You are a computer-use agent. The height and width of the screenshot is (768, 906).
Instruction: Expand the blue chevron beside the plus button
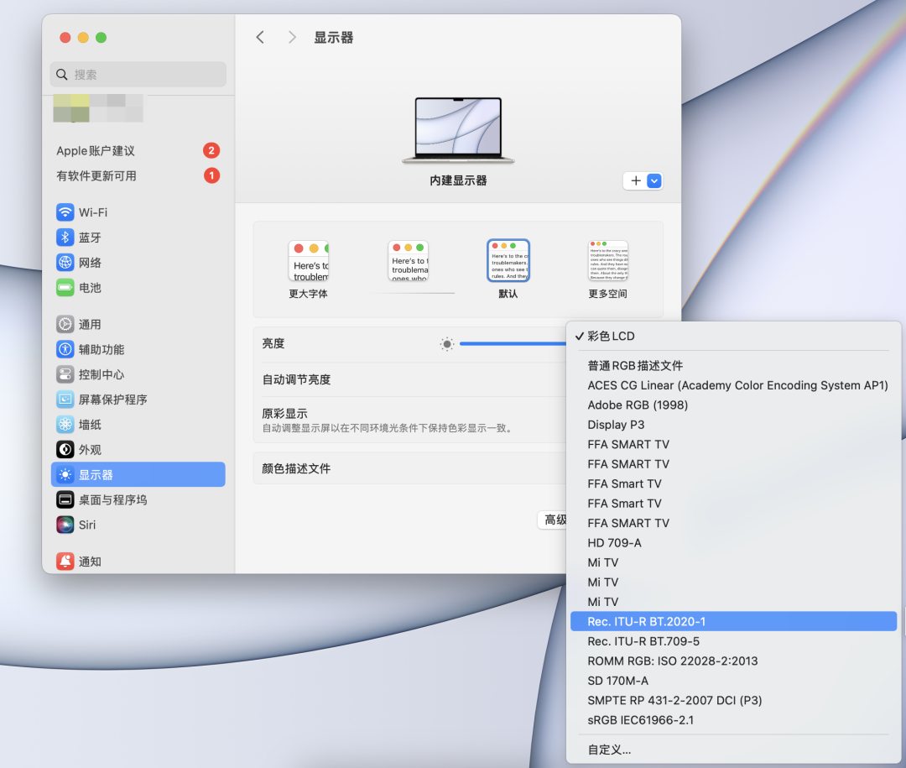(x=654, y=181)
